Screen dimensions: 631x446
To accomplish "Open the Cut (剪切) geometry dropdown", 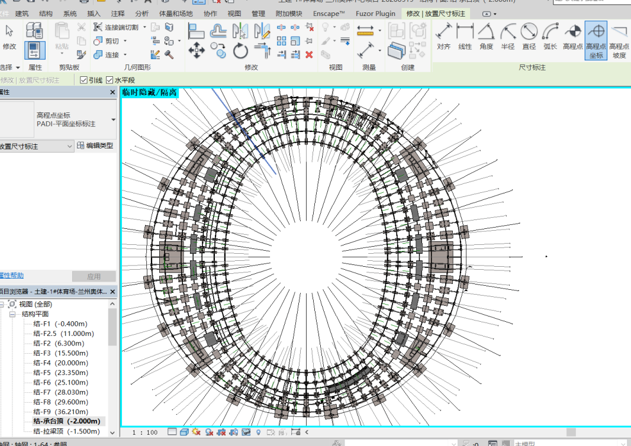I will pos(125,41).
